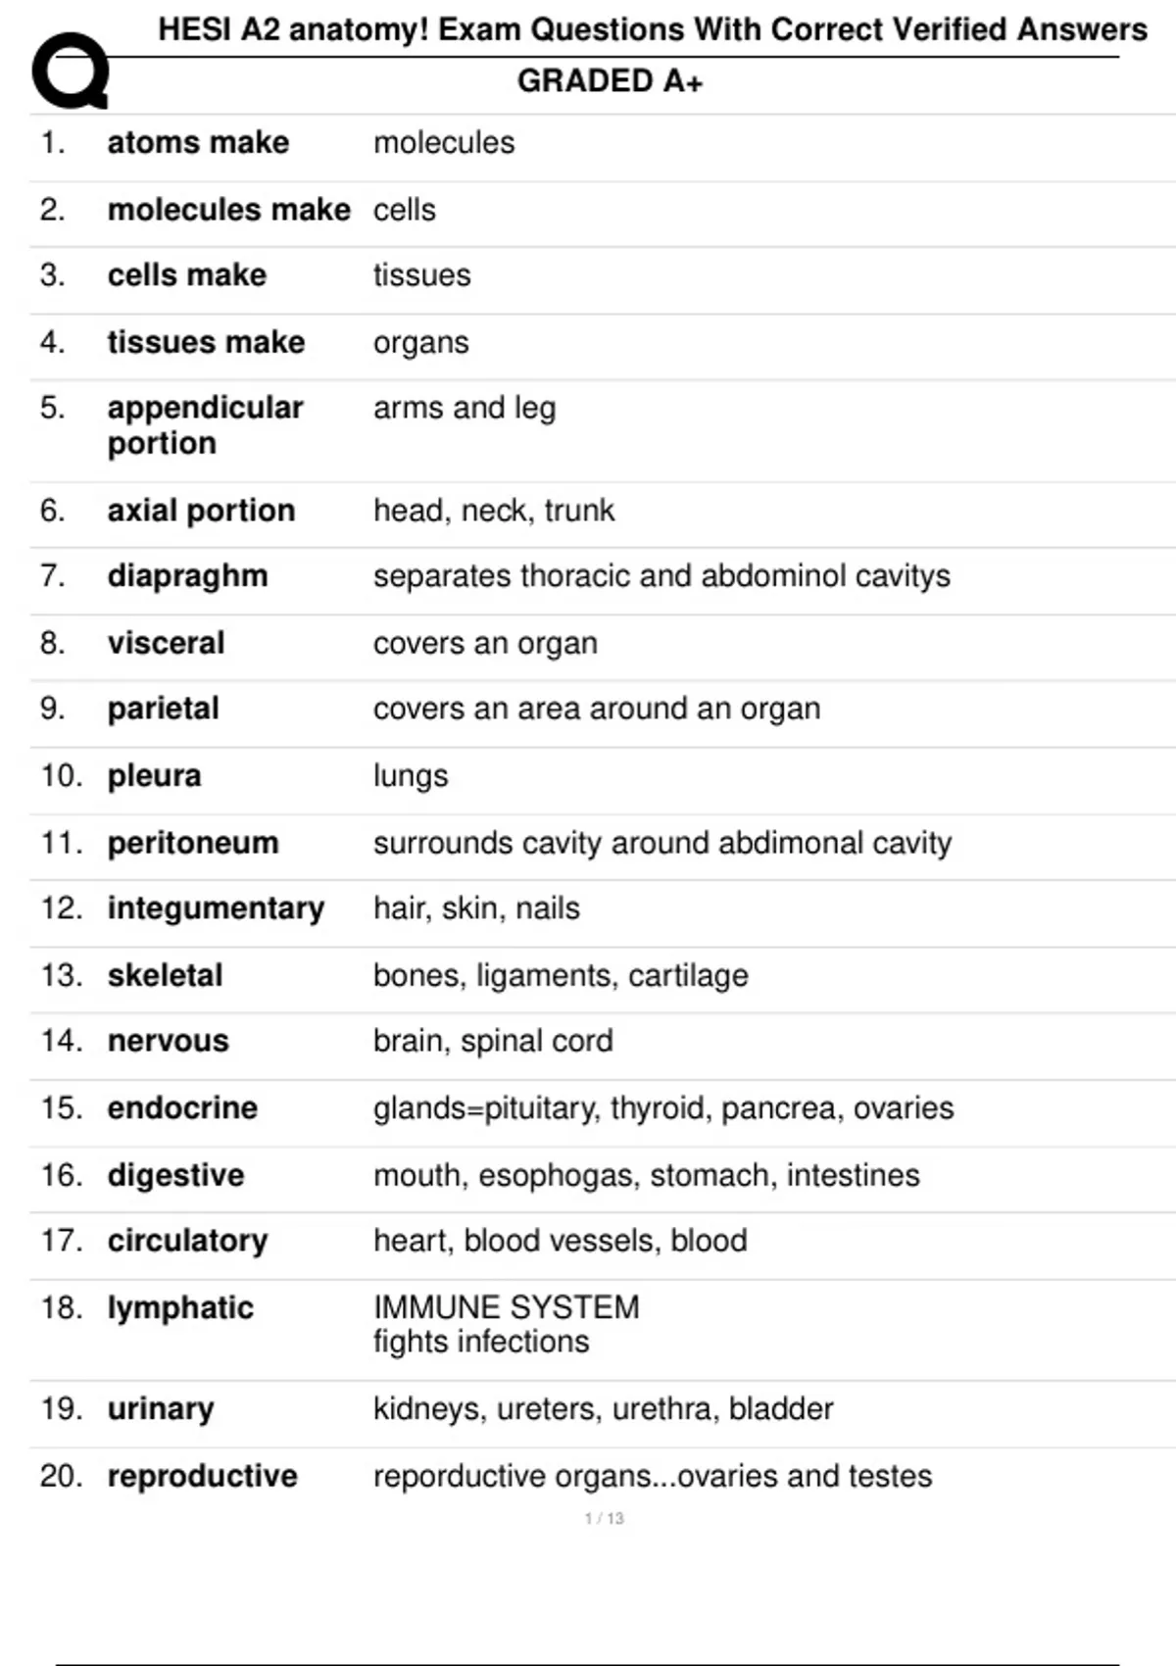Select the answer 'head, neck, trunk'
1176x1666 pixels.
click(494, 511)
